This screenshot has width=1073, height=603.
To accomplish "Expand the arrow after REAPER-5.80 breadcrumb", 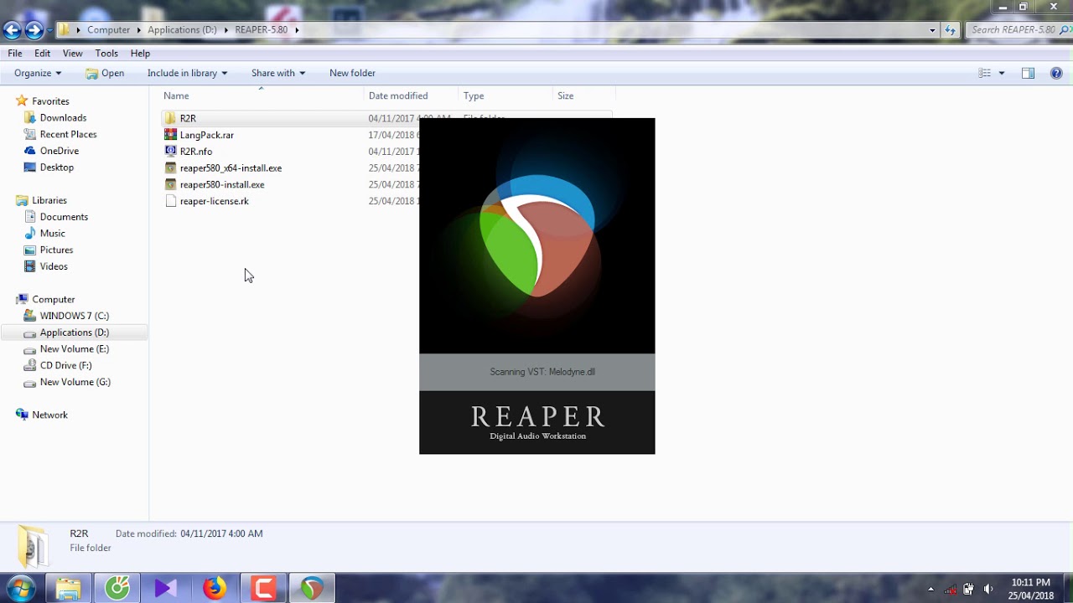I will (297, 30).
